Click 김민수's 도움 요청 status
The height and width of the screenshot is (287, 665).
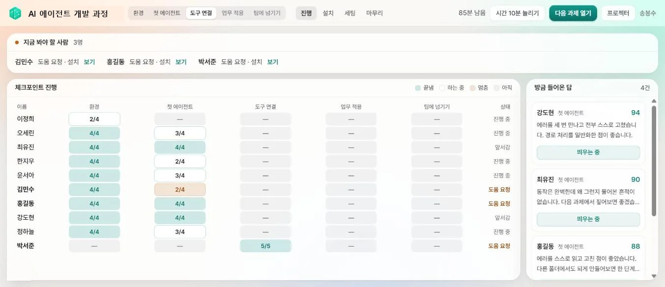click(x=499, y=190)
